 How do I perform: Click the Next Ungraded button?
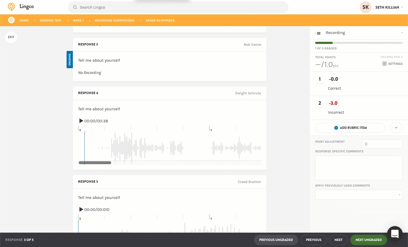point(368,240)
